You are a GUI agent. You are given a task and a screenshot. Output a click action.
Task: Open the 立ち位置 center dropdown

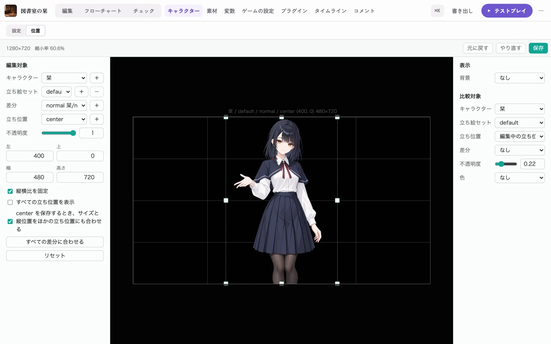click(x=64, y=119)
